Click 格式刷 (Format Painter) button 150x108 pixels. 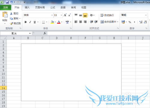(15, 23)
